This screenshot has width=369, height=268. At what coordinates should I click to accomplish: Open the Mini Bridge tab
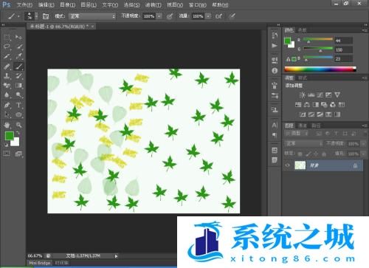(39, 263)
